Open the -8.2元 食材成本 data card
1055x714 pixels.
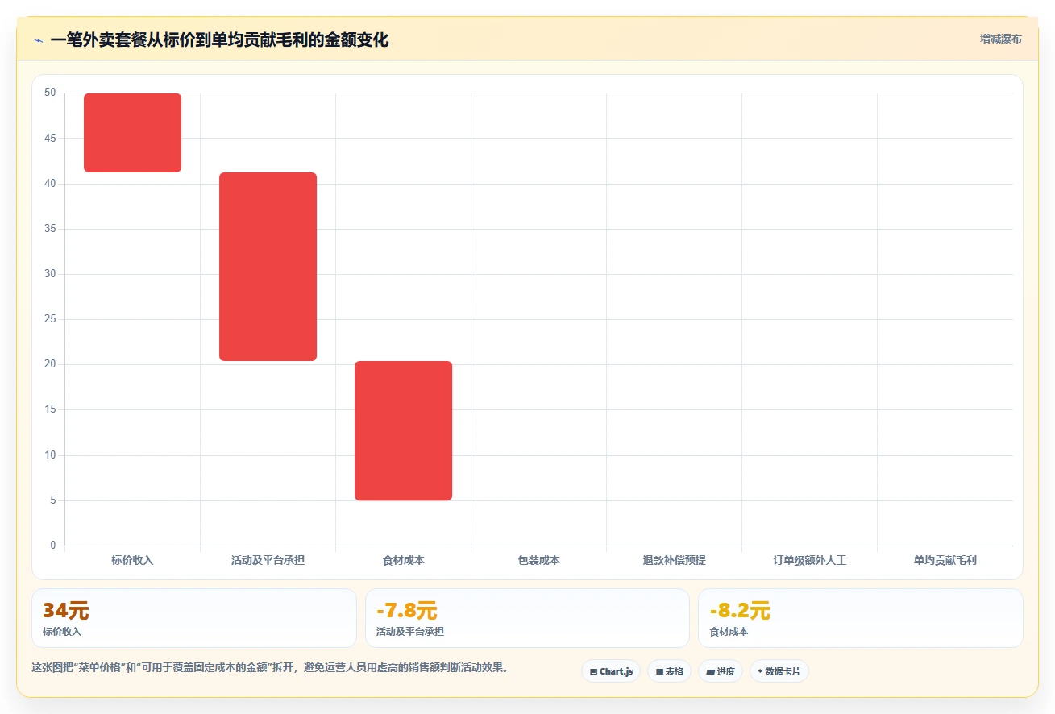[861, 618]
